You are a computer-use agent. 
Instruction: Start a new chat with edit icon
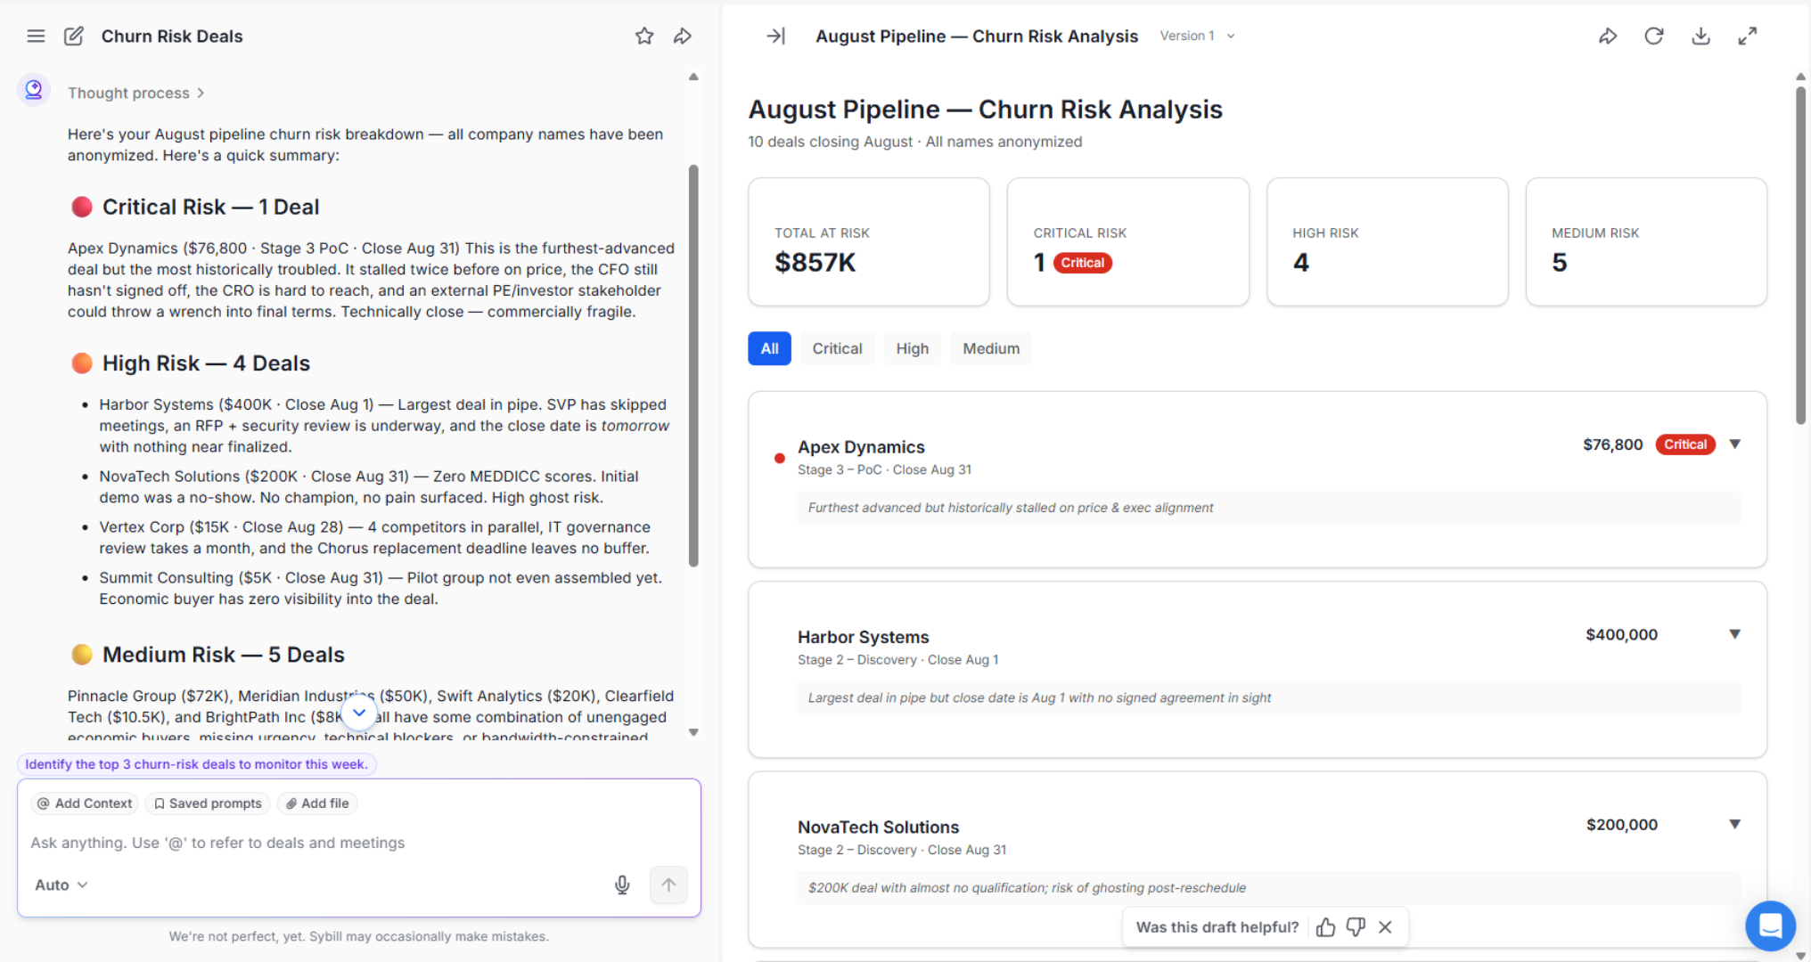tap(74, 36)
